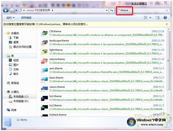Click the winsxs 中的搜索结果 breadcrumb
The width and height of the screenshot is (173, 131).
point(38,10)
